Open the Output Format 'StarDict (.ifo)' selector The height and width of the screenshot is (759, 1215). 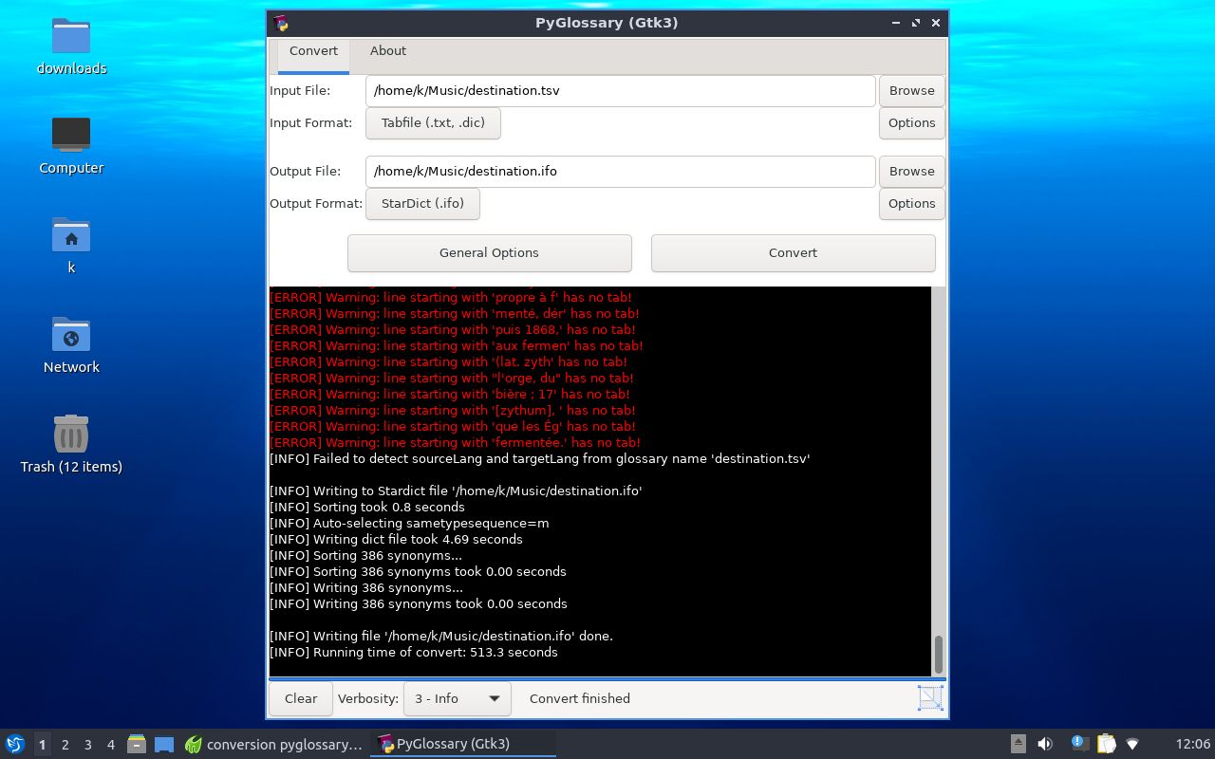click(422, 204)
